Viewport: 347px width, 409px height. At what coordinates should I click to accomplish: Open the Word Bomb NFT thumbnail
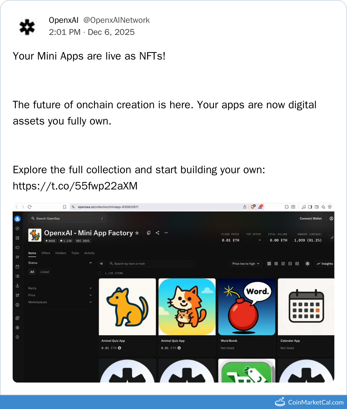click(x=246, y=307)
